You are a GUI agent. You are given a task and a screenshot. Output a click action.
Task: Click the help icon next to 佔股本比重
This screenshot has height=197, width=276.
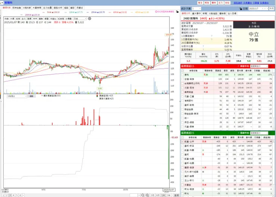click(203, 46)
